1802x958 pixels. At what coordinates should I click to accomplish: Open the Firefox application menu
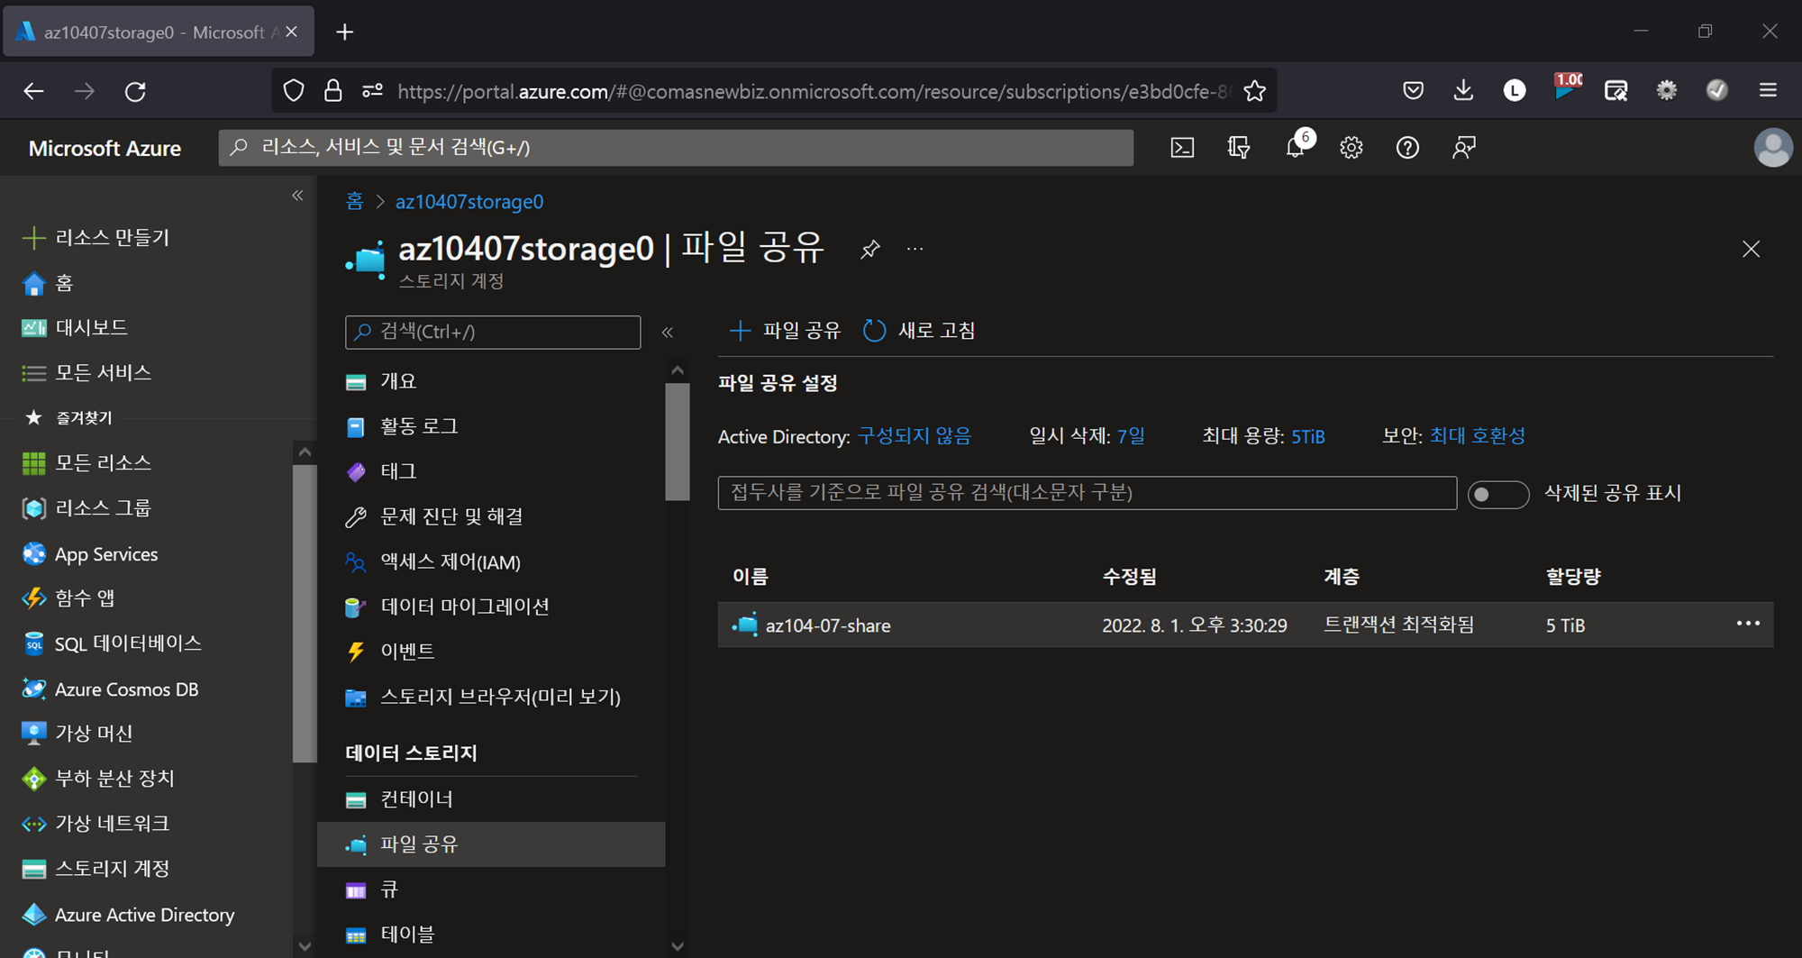(x=1768, y=90)
